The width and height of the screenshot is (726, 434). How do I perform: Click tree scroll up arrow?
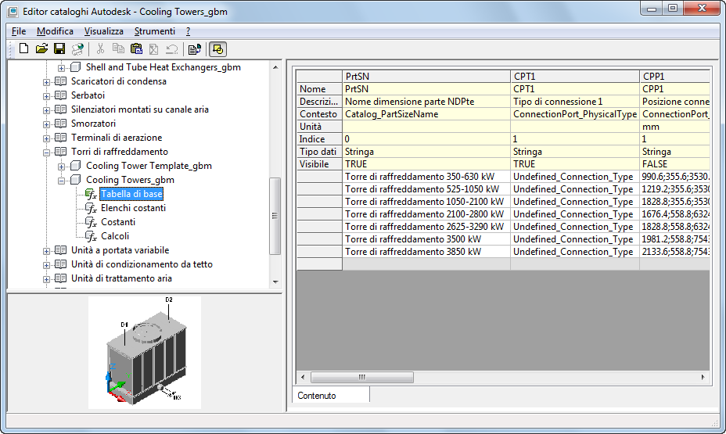(x=275, y=67)
